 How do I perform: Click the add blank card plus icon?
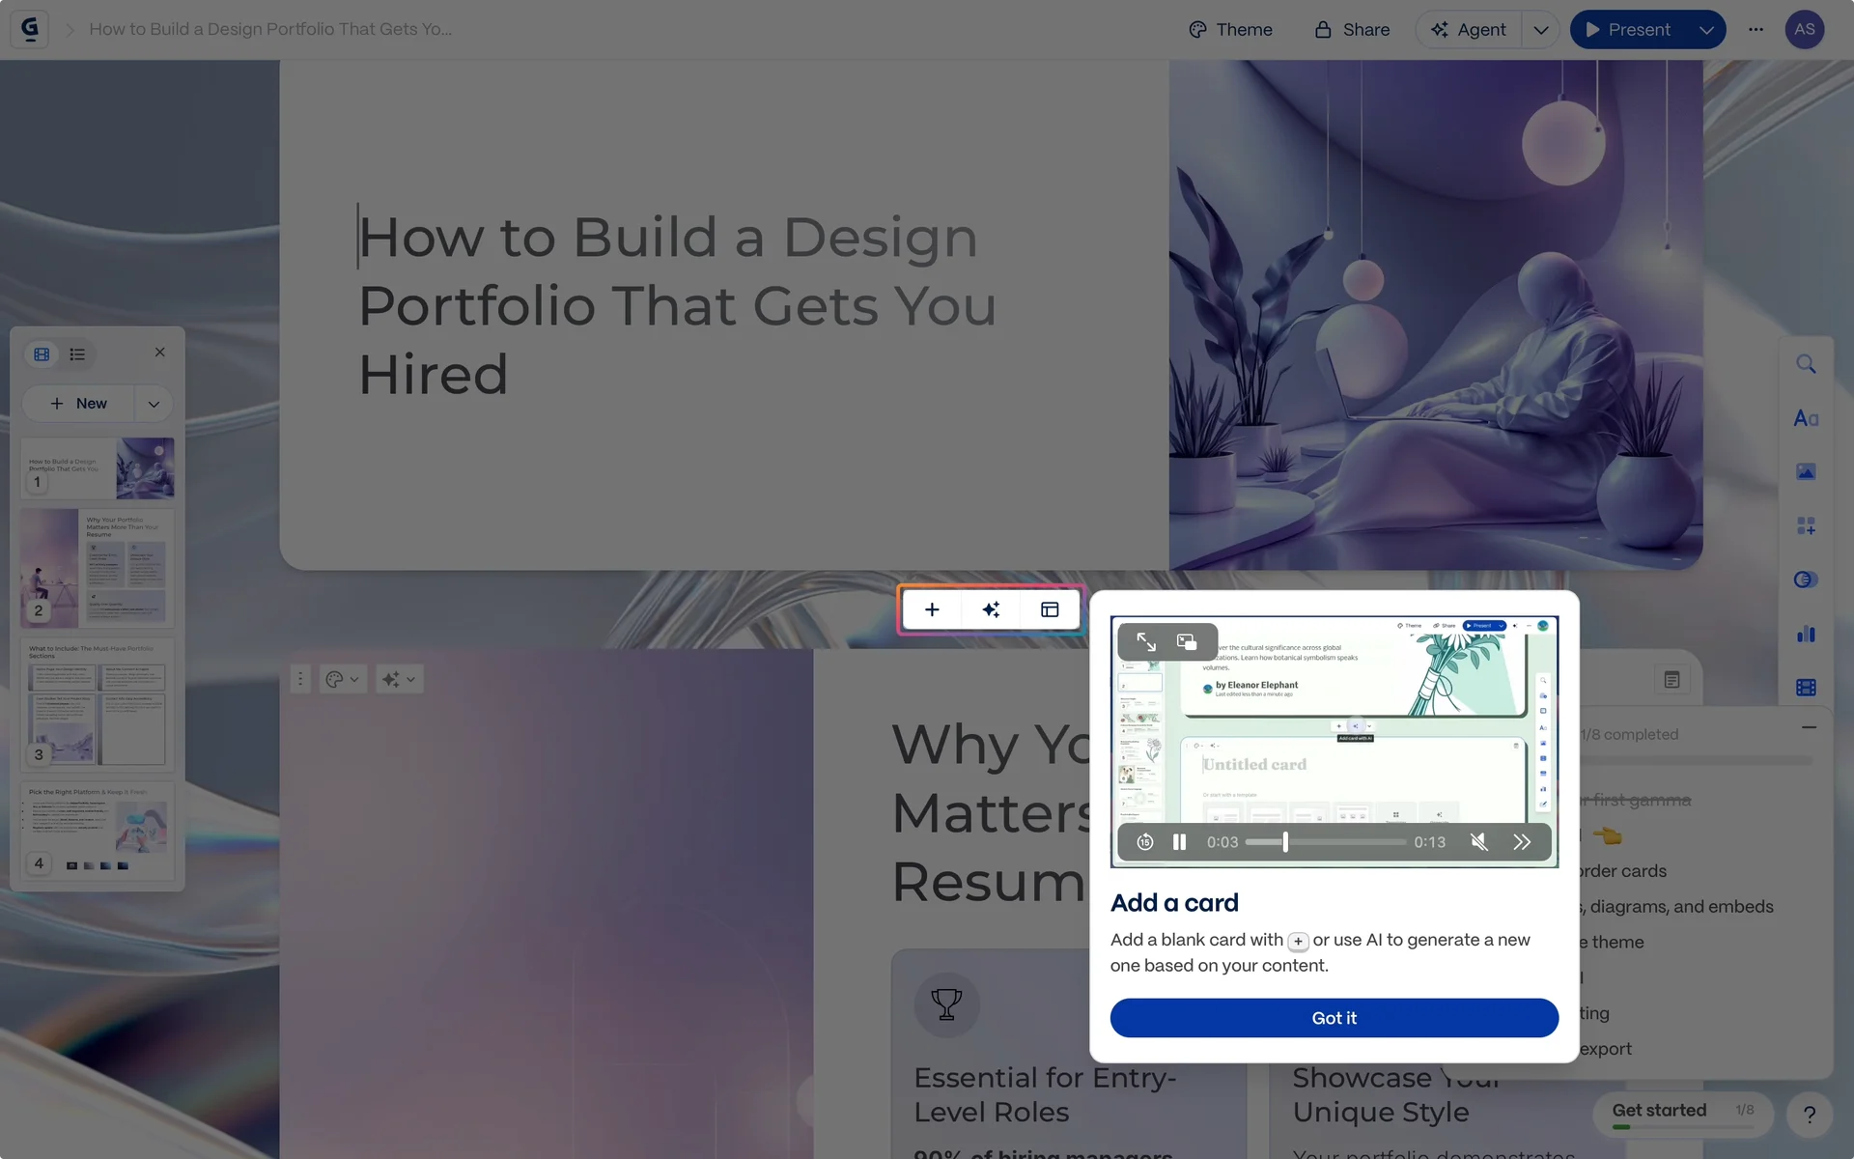[x=932, y=609]
